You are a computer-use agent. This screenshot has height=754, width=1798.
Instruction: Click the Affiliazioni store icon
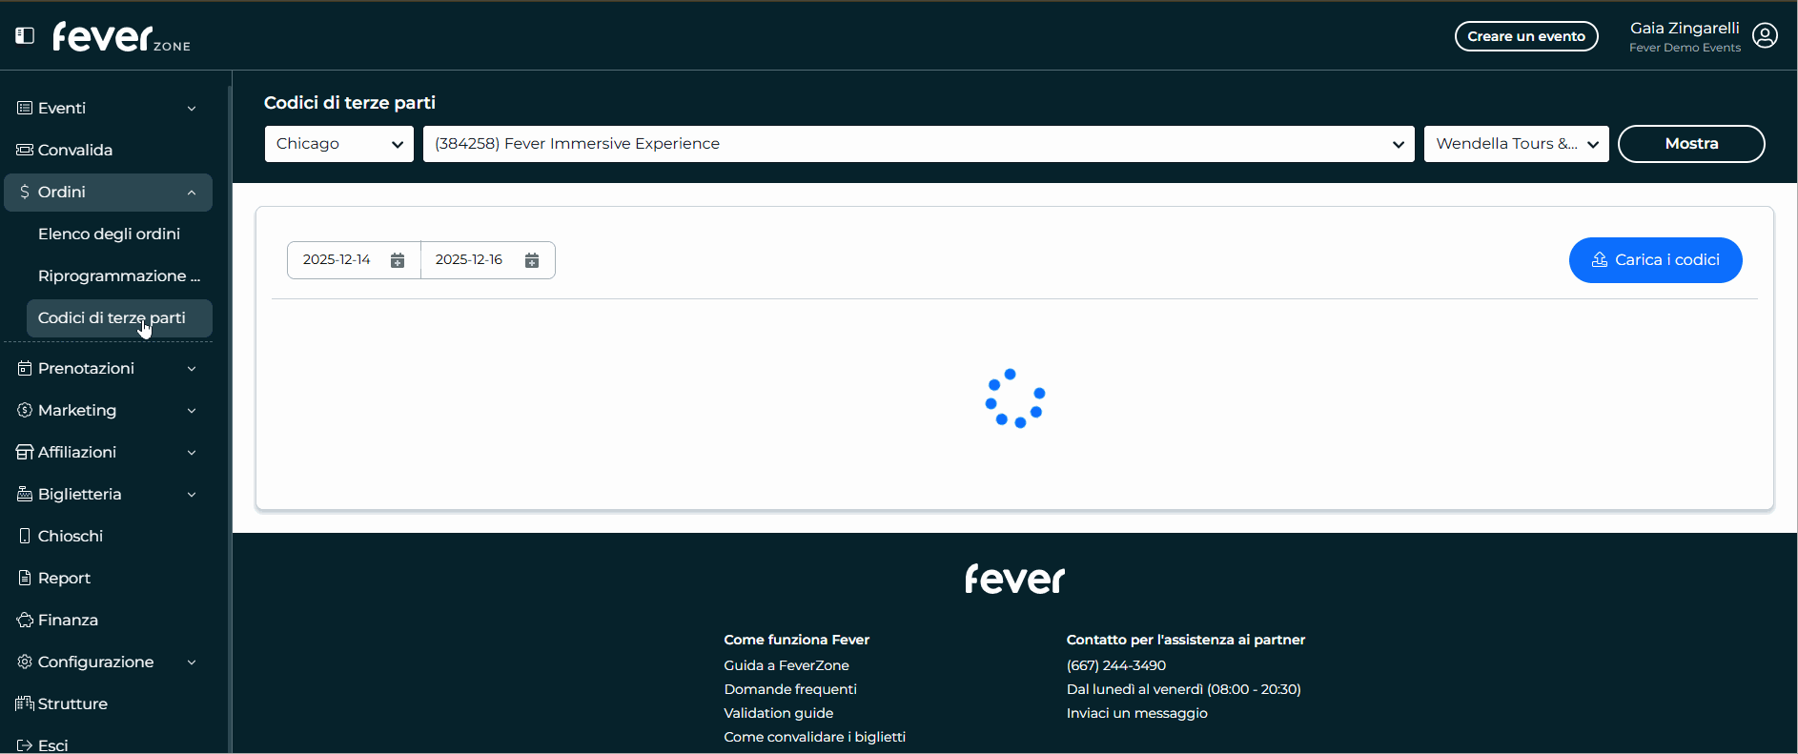[25, 452]
